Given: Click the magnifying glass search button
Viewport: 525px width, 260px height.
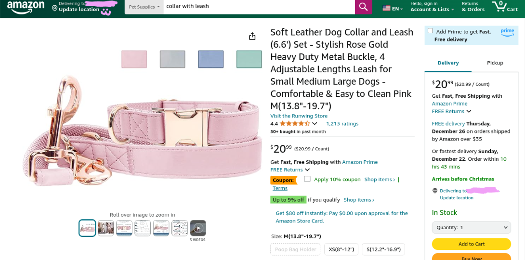Looking at the screenshot, I should [363, 7].
